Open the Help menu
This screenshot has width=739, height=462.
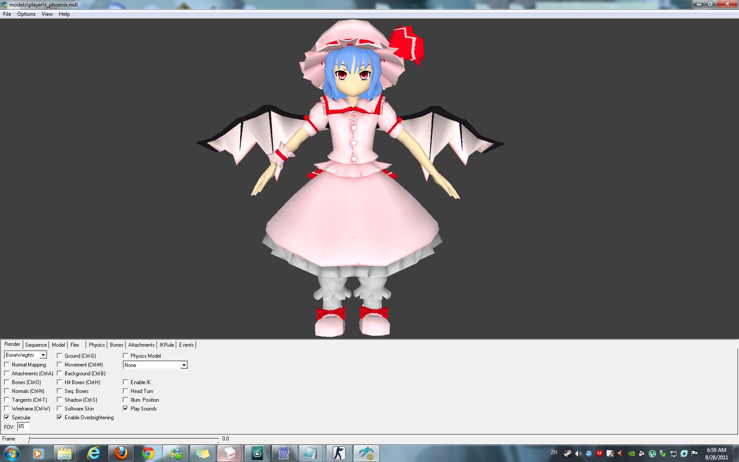tap(64, 14)
